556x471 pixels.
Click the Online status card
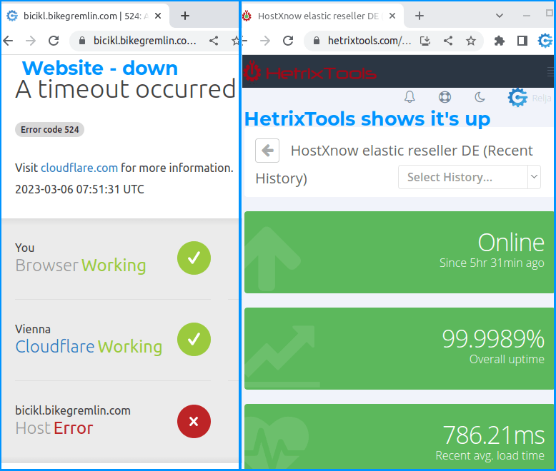coord(399,252)
